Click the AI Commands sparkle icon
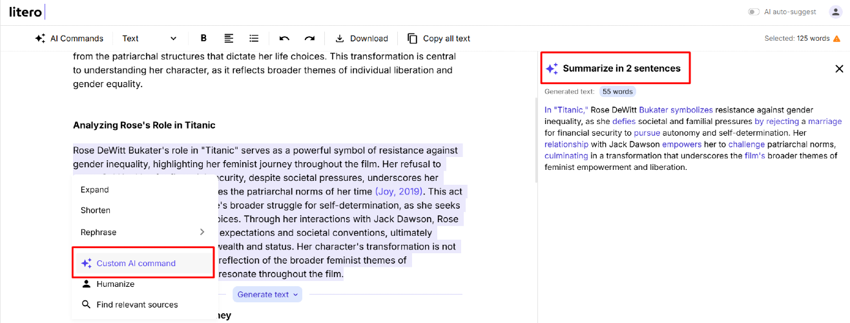Screen dimensions: 850x323 pyautogui.click(x=40, y=38)
